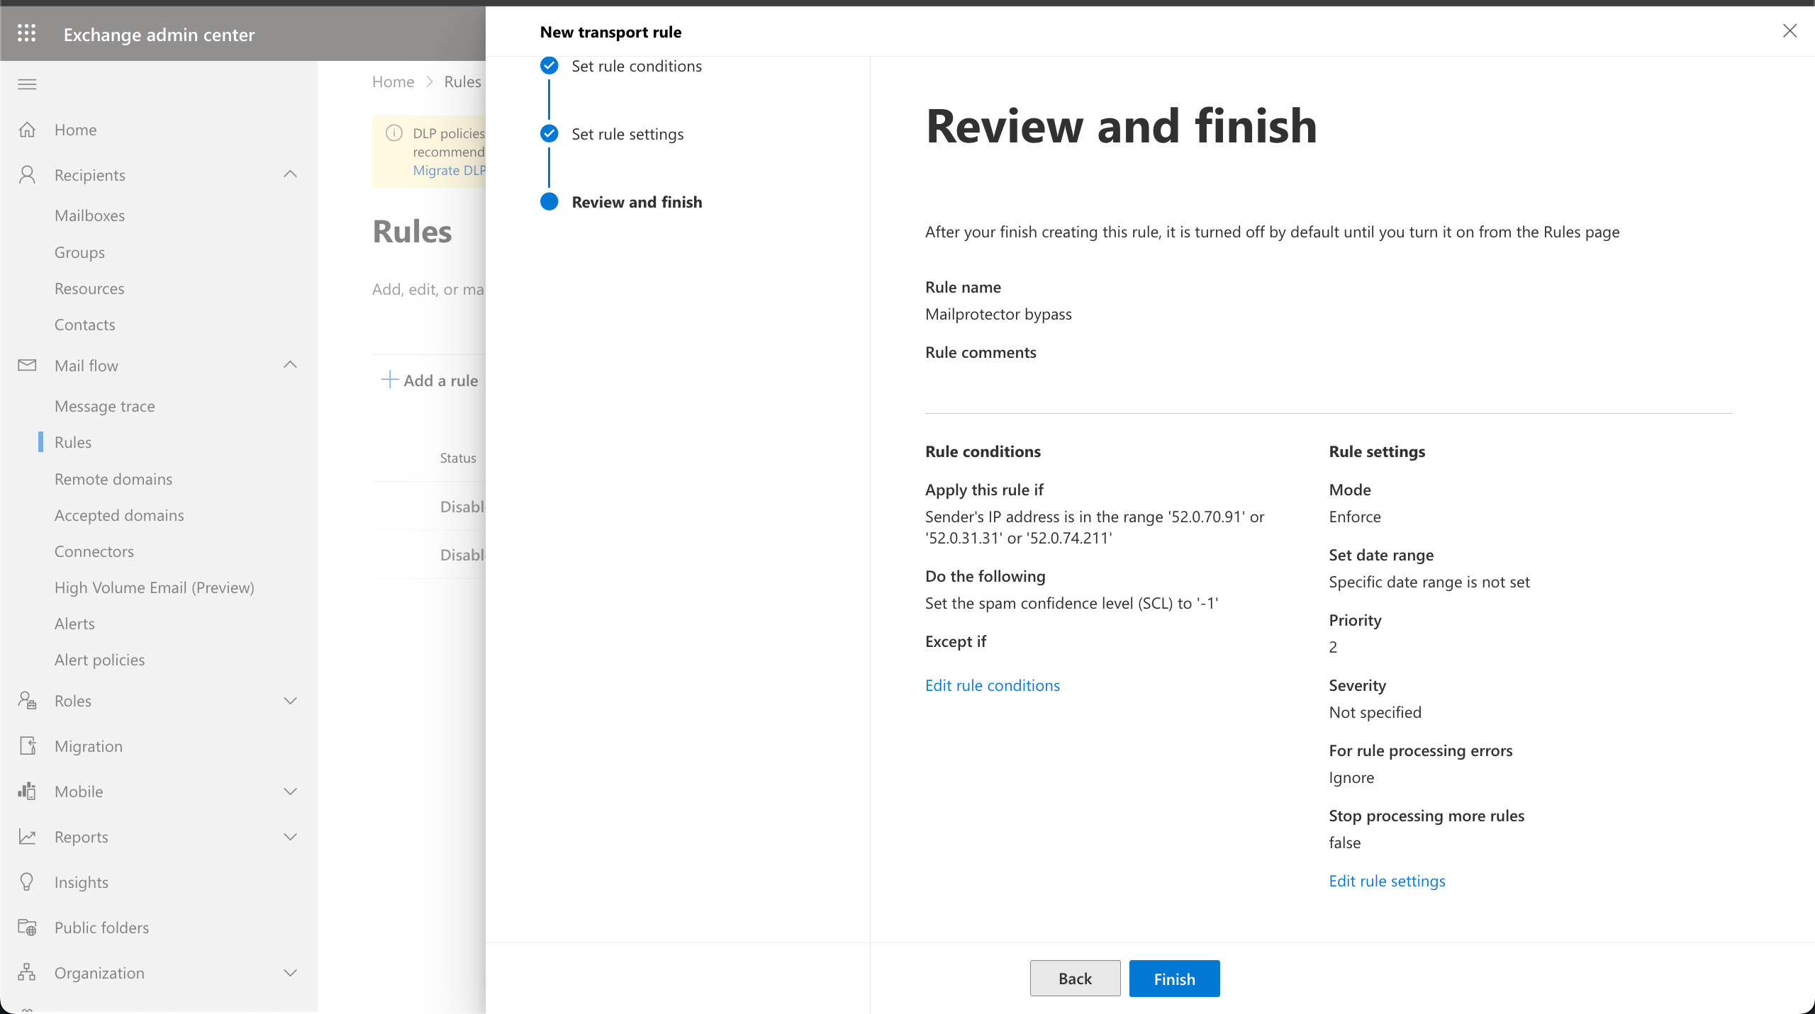The image size is (1815, 1014).
Task: Collapse the navigation hamburger menu
Action: [x=27, y=84]
